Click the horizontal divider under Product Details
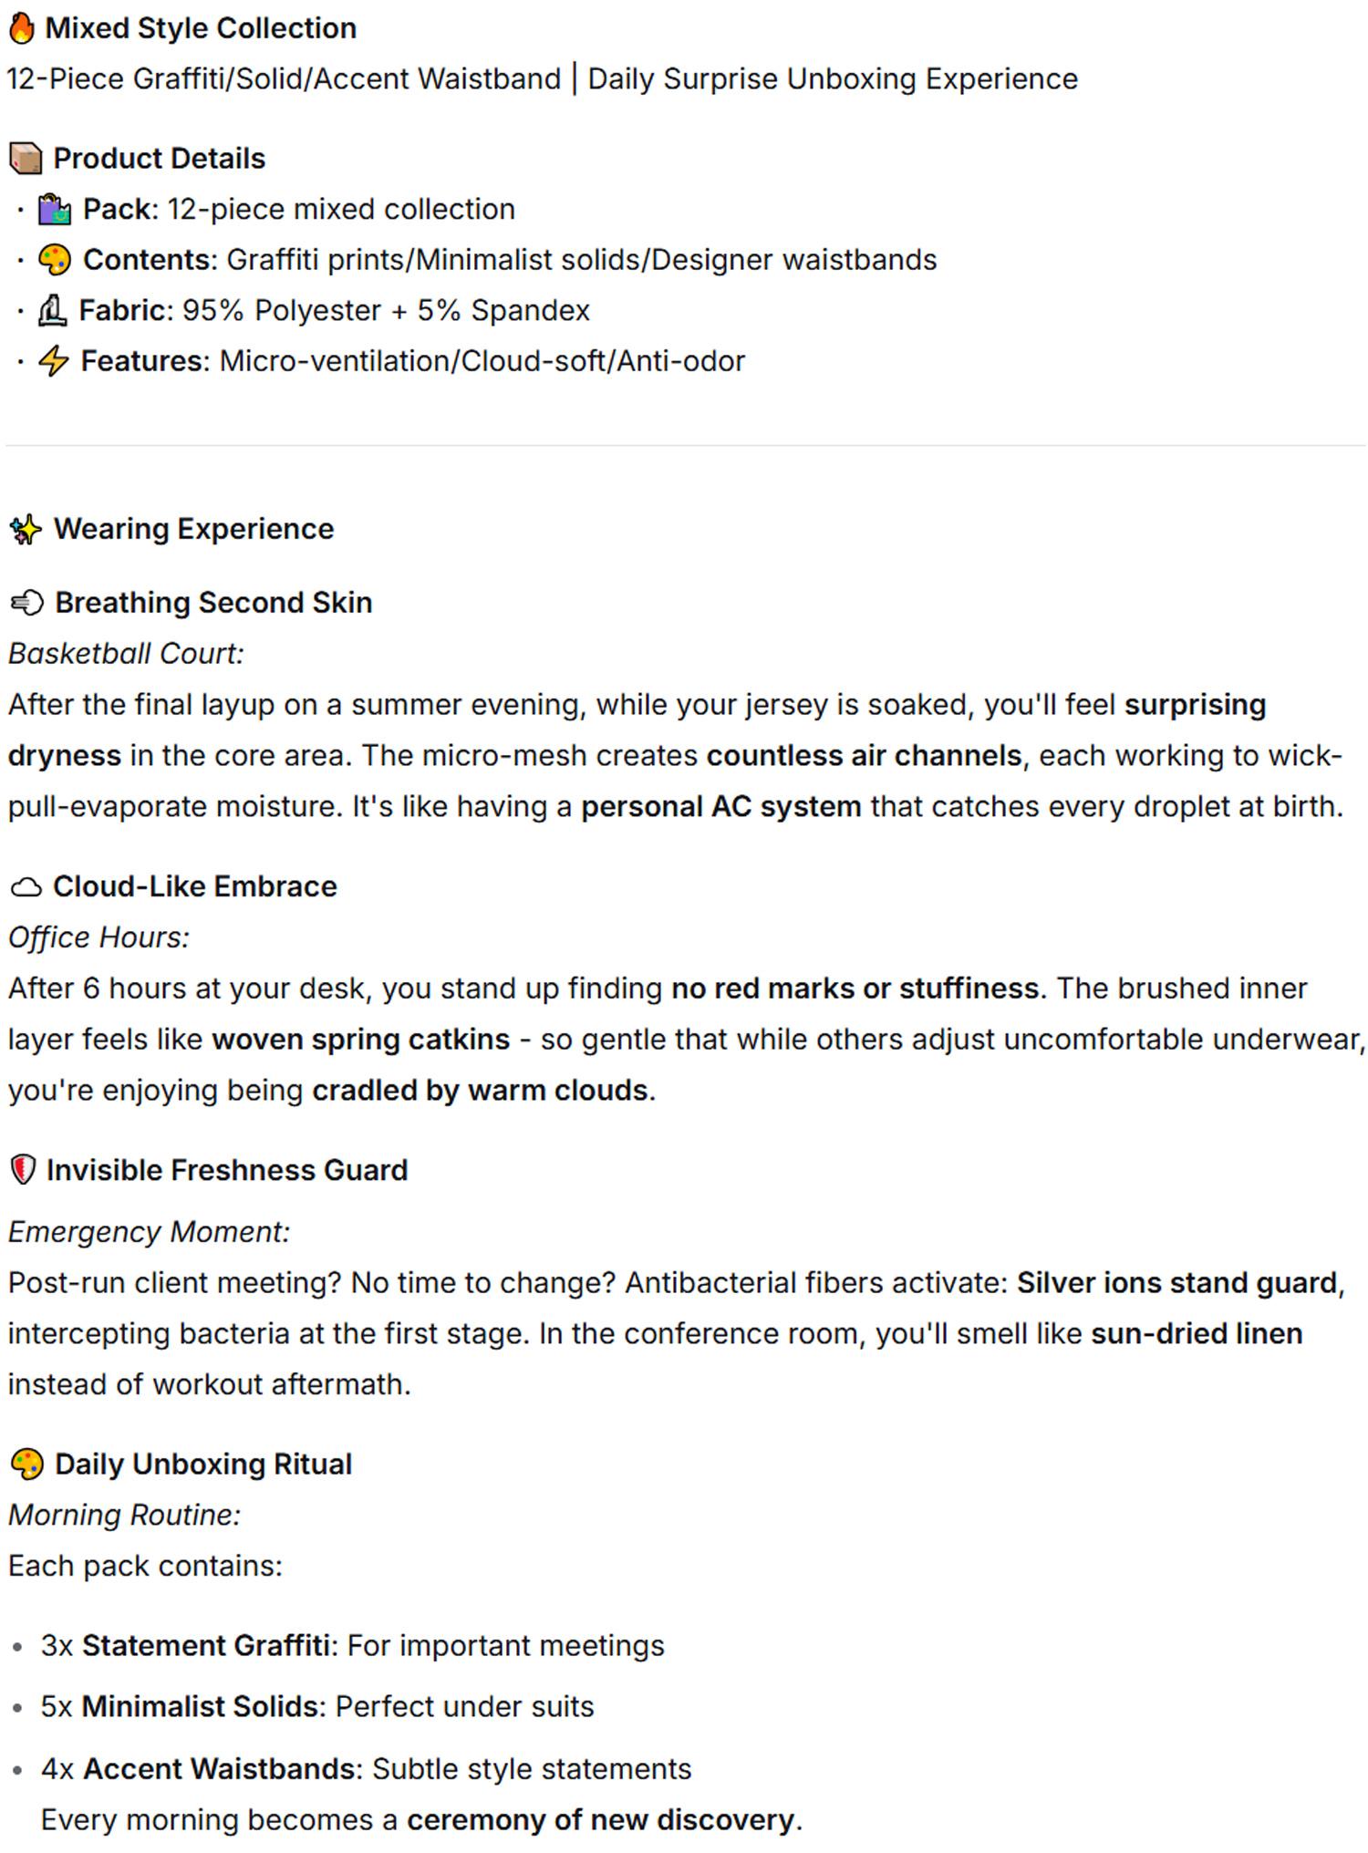1368x1853 pixels. point(684,446)
